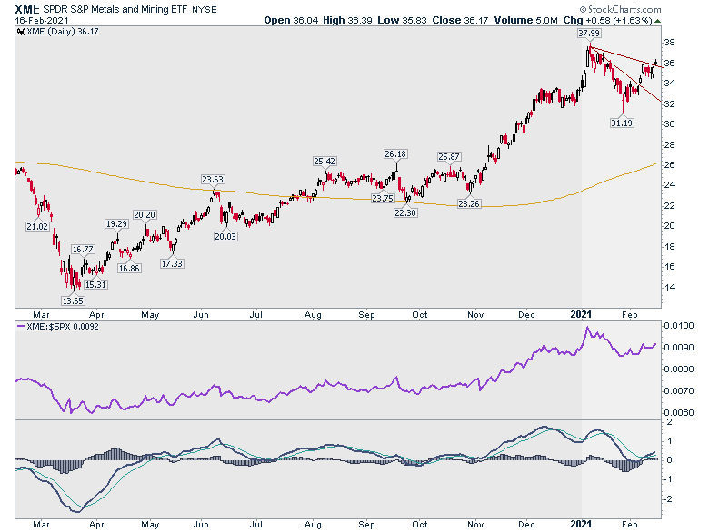709x532 pixels.
Task: Click the 16.86 price annotation
Action: point(129,268)
